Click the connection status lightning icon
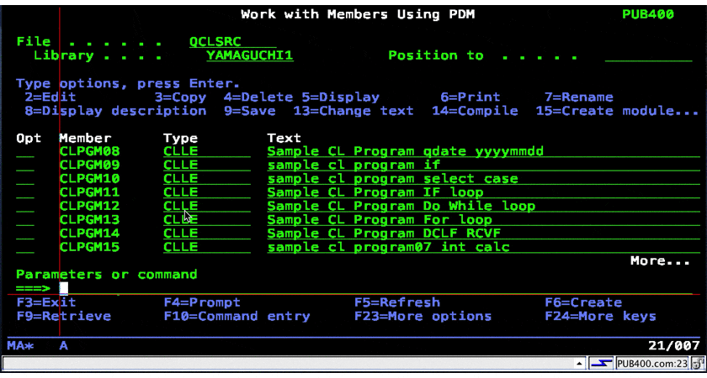This screenshot has height=378, width=707. pyautogui.click(x=602, y=363)
